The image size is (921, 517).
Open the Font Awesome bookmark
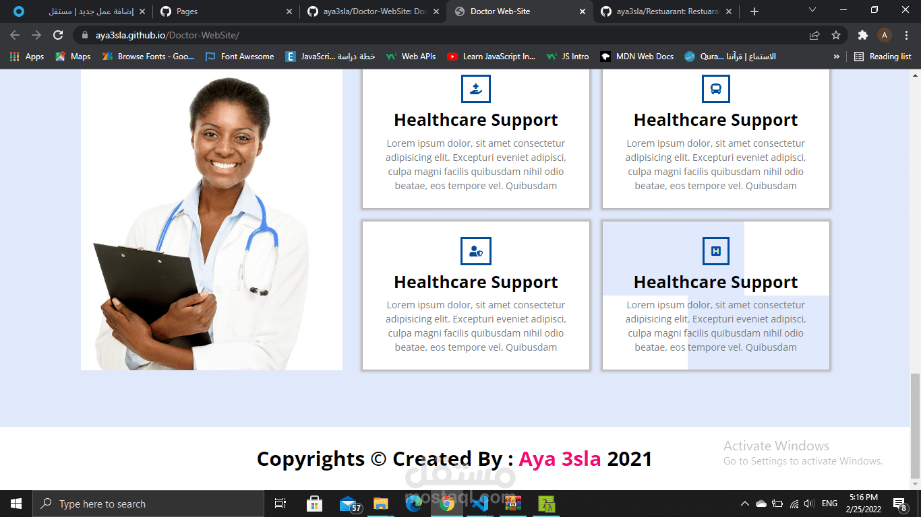239,57
